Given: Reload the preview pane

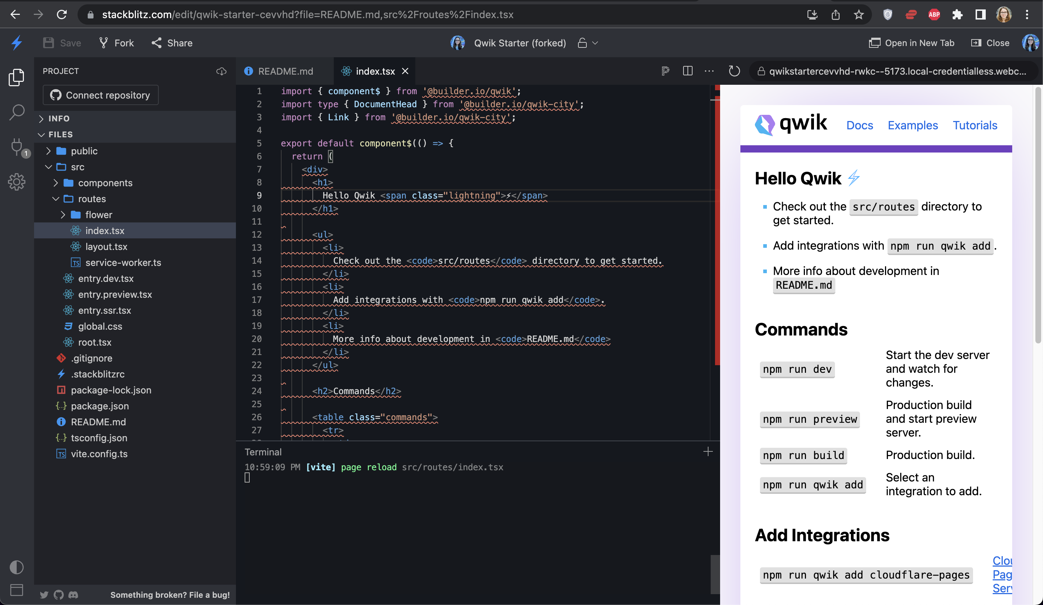Looking at the screenshot, I should (735, 71).
